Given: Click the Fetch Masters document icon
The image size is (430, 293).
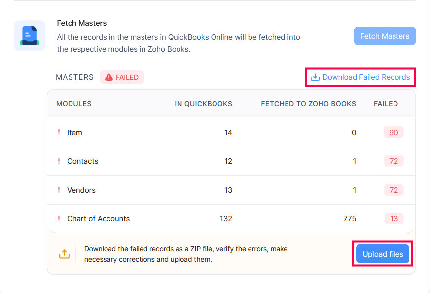Looking at the screenshot, I should point(30,36).
